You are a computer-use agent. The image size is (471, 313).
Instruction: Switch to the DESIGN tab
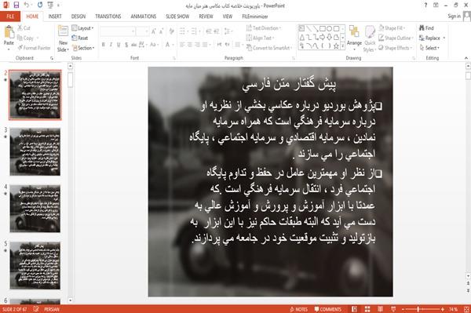[78, 16]
